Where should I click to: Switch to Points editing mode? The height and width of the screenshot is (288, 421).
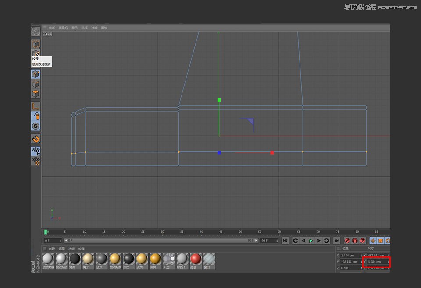point(36,74)
